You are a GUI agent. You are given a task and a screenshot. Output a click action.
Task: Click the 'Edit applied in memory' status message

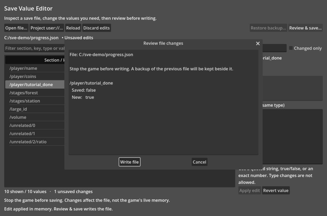tap(58, 209)
